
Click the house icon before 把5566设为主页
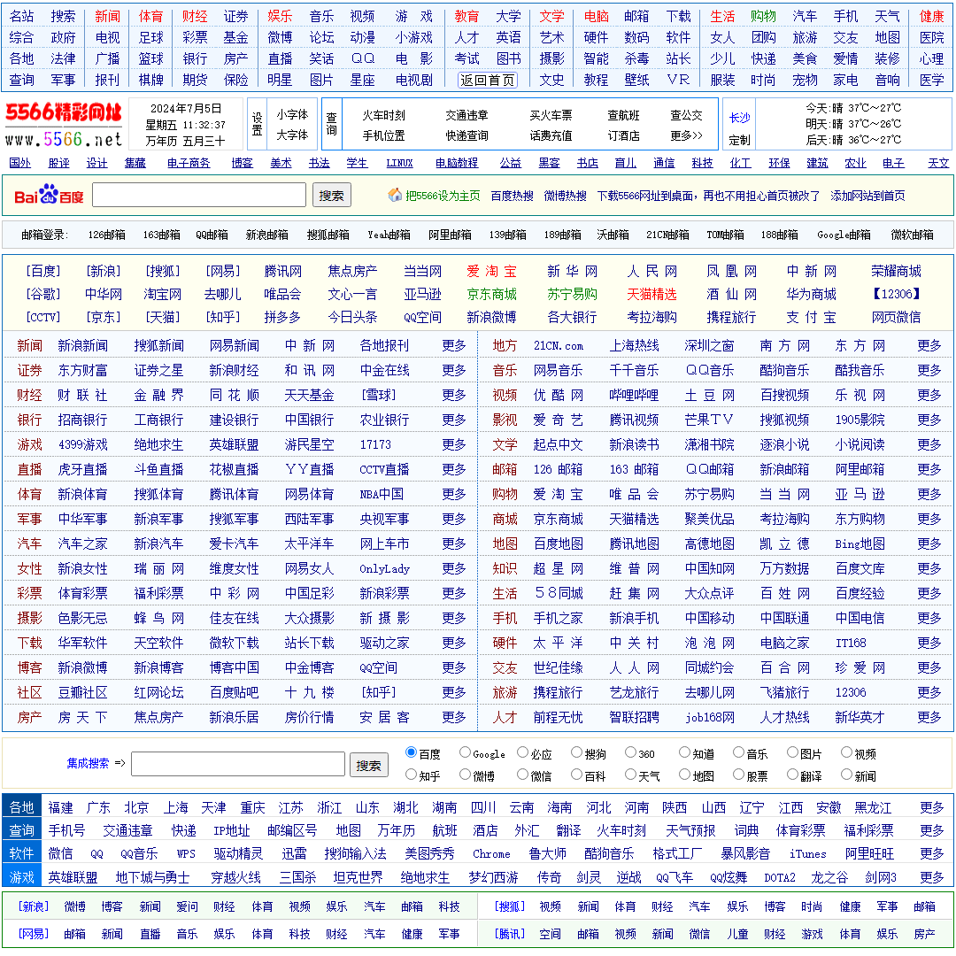(x=395, y=196)
